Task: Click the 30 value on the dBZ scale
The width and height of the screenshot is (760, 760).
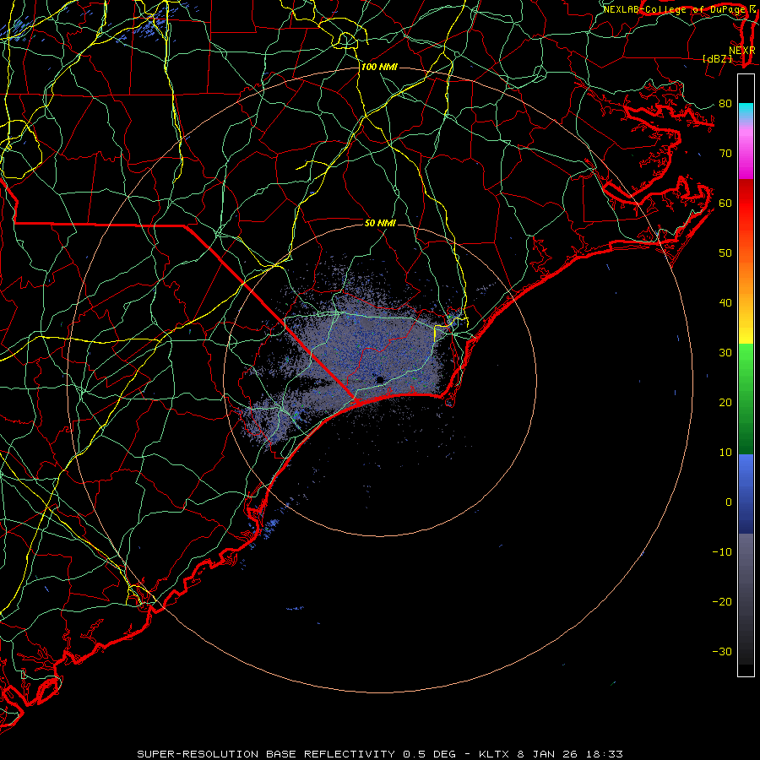Action: pyautogui.click(x=725, y=353)
